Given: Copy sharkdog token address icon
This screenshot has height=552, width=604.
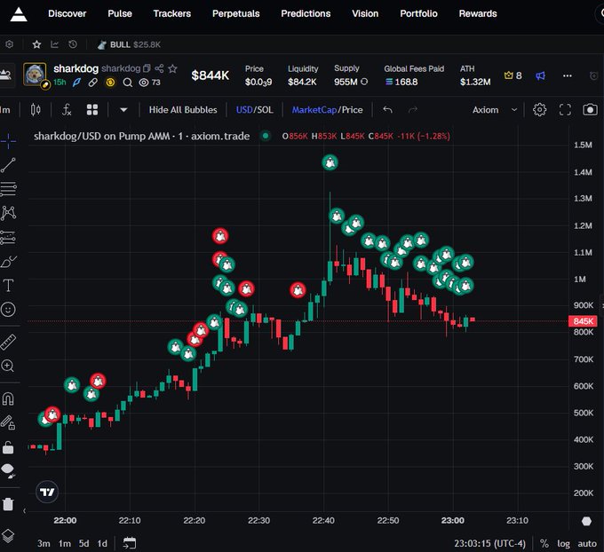Looking at the screenshot, I should (x=147, y=68).
